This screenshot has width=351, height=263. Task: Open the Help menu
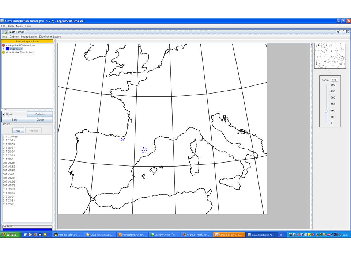click(28, 26)
